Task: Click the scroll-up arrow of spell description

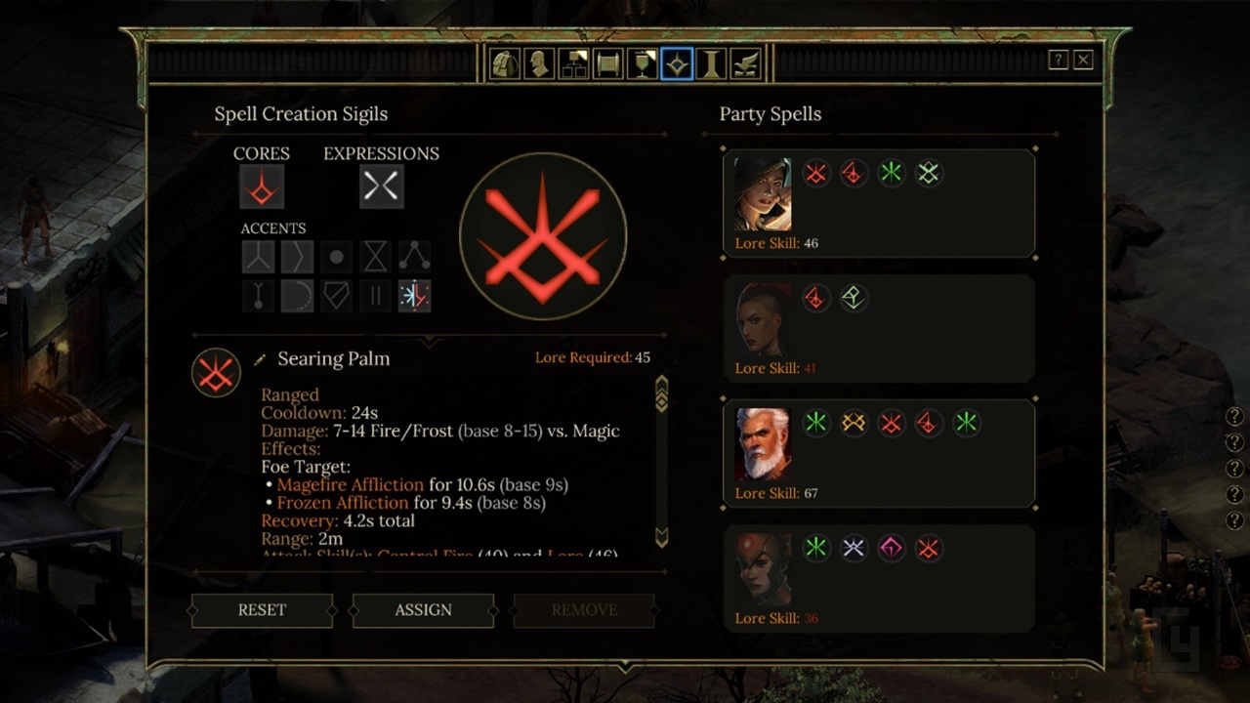Action: [x=661, y=392]
